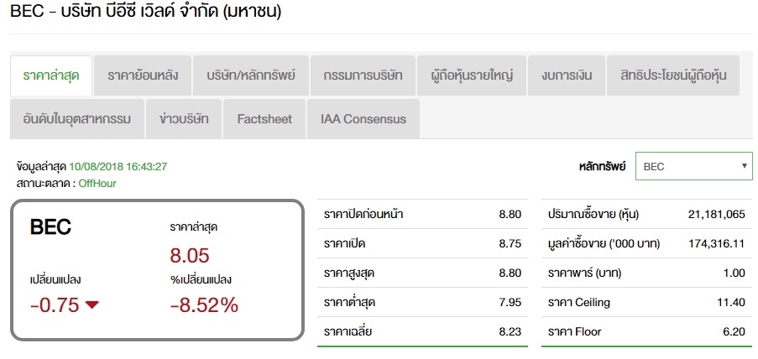This screenshot has height=359, width=758.
Task: Switch to the ราคาย้อนหลัง tab
Action: 143,75
